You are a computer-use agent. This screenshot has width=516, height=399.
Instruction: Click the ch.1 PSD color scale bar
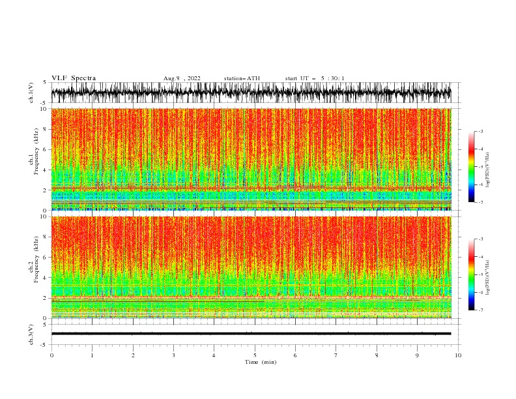pos(471,167)
